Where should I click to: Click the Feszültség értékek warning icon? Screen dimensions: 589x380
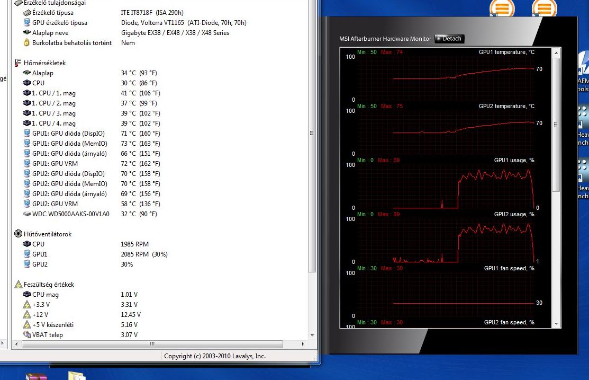pos(19,285)
